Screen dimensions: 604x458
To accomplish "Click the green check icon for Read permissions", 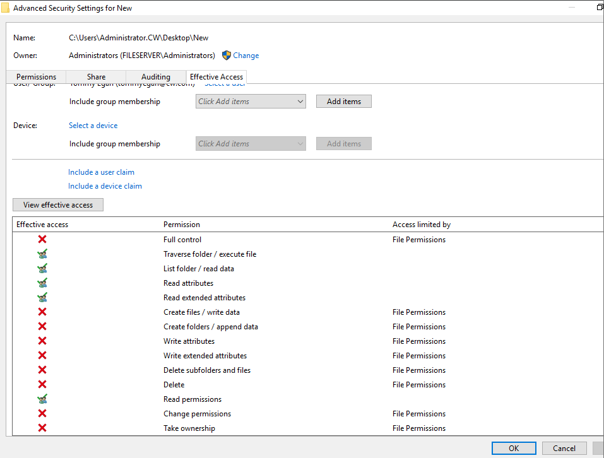I will [42, 399].
